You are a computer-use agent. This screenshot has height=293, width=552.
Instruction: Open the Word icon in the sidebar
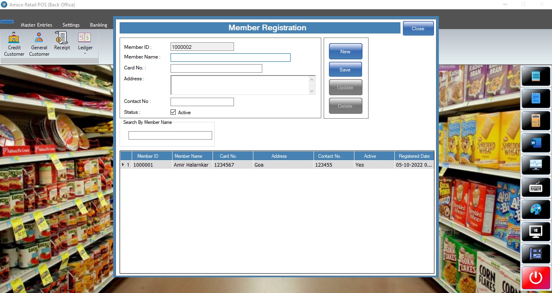pos(536,143)
